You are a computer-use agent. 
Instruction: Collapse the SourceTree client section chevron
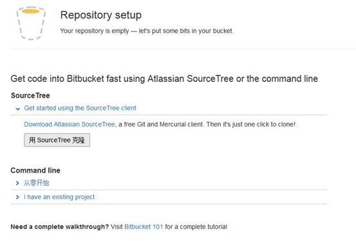click(x=18, y=109)
